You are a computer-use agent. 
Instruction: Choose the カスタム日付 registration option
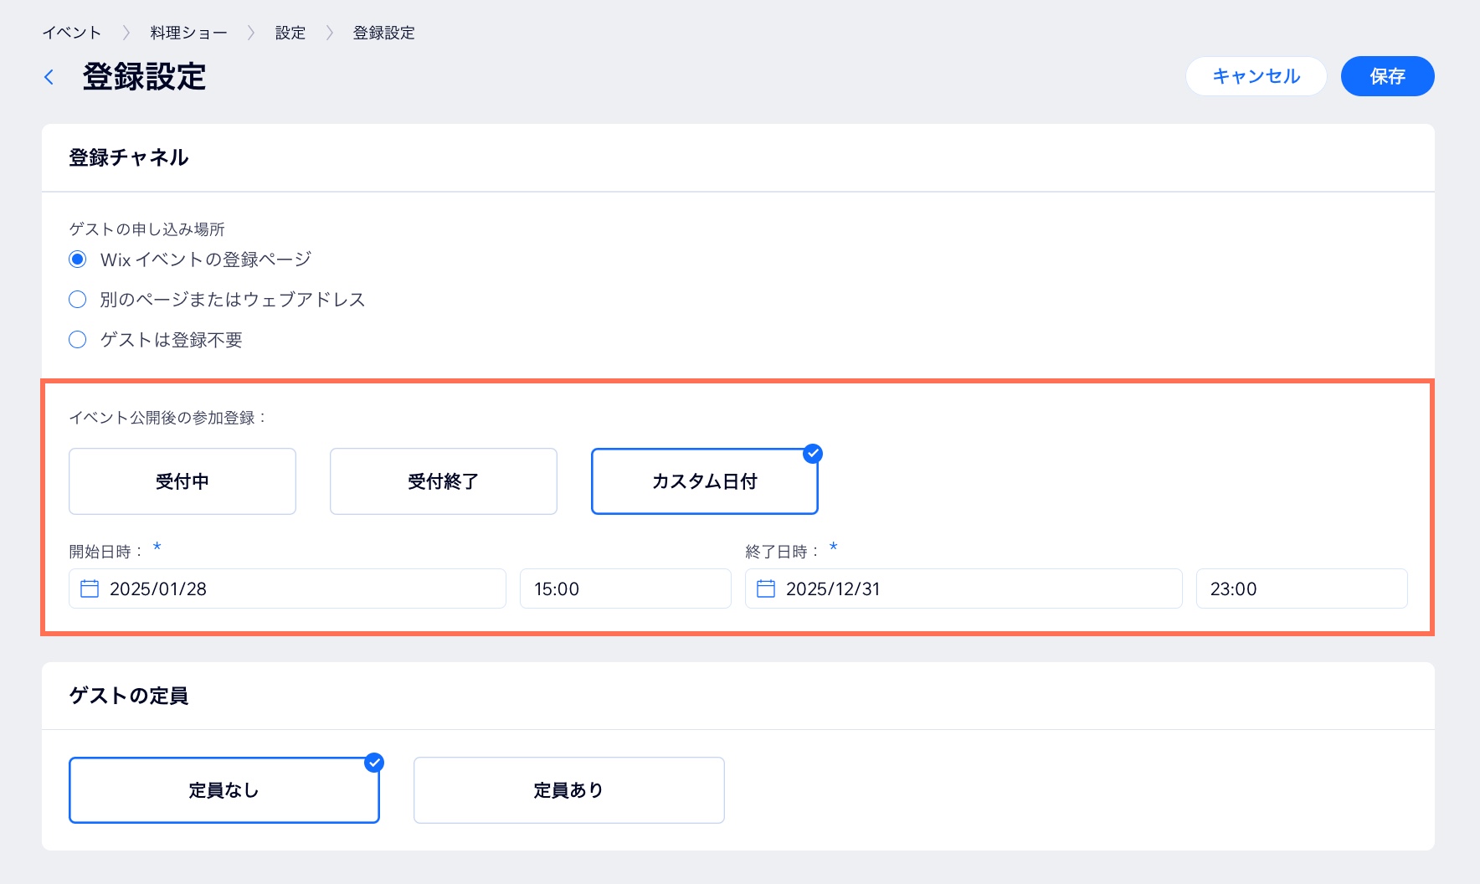pos(705,481)
